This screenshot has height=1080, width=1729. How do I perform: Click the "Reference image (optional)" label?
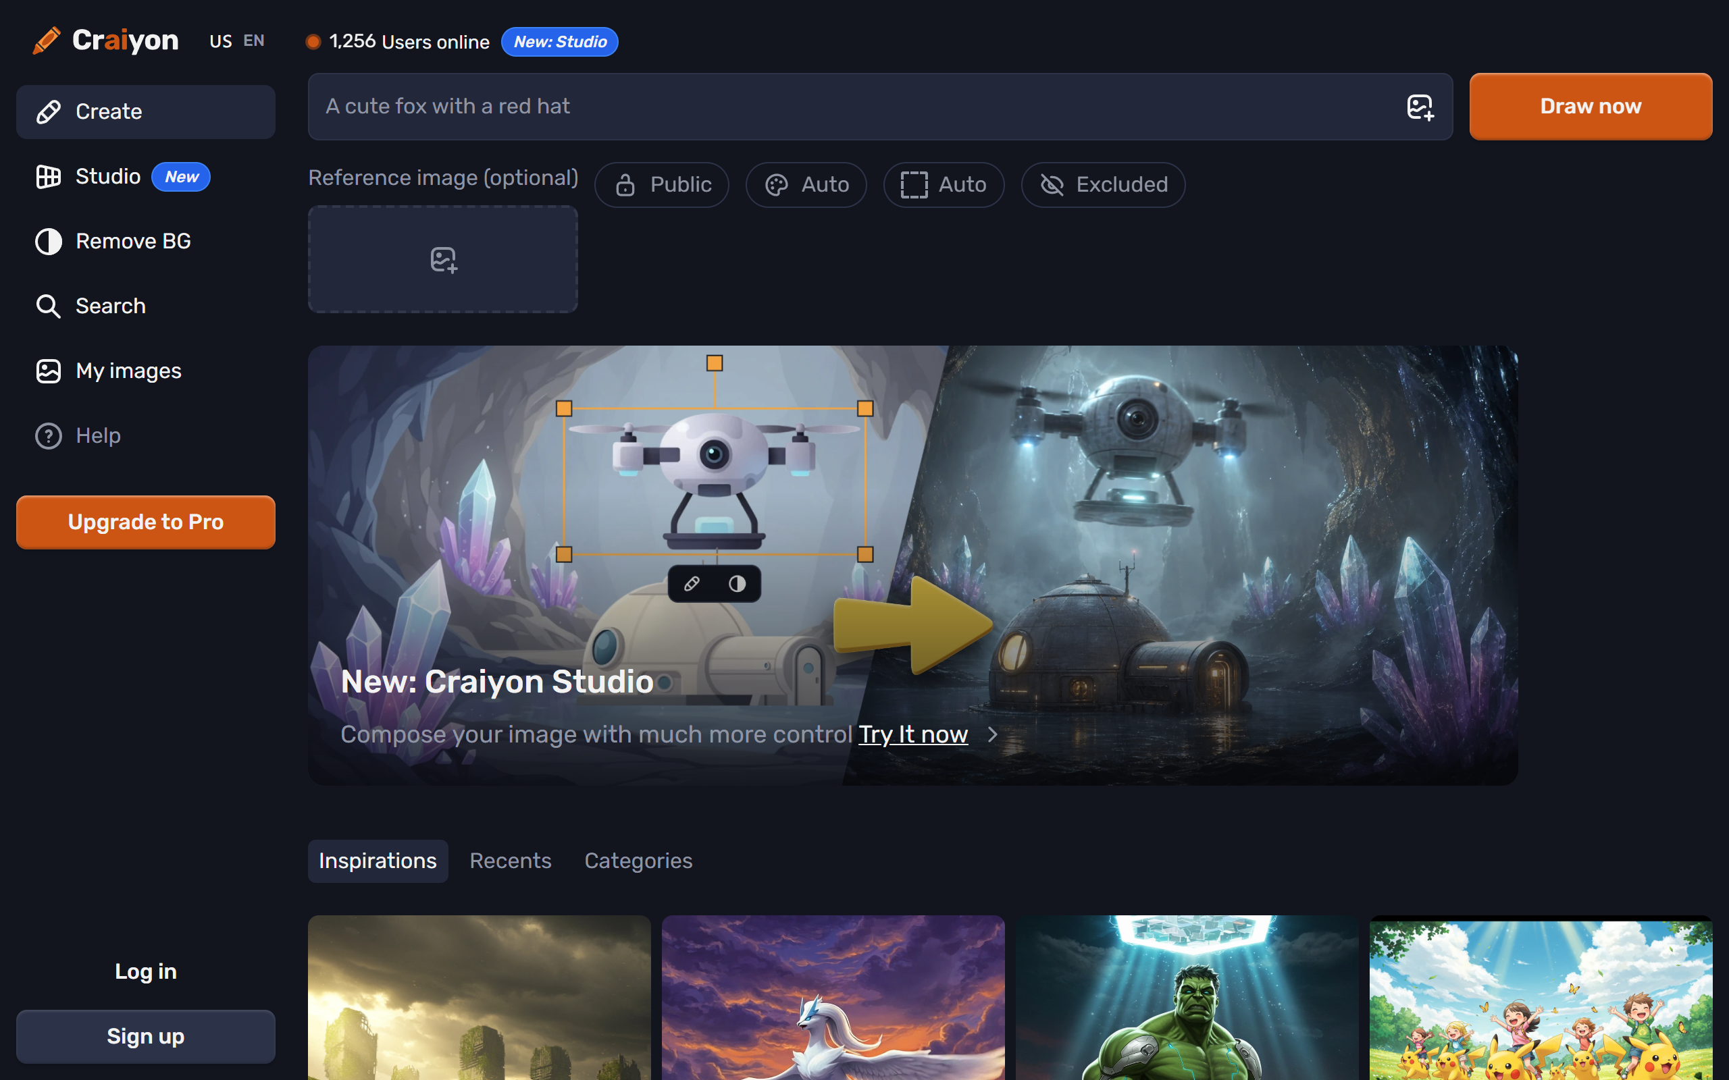point(443,178)
